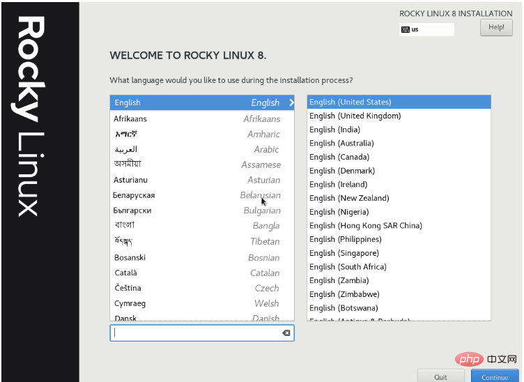Click the arrow beside English language row
The image size is (524, 382).
pyautogui.click(x=291, y=102)
